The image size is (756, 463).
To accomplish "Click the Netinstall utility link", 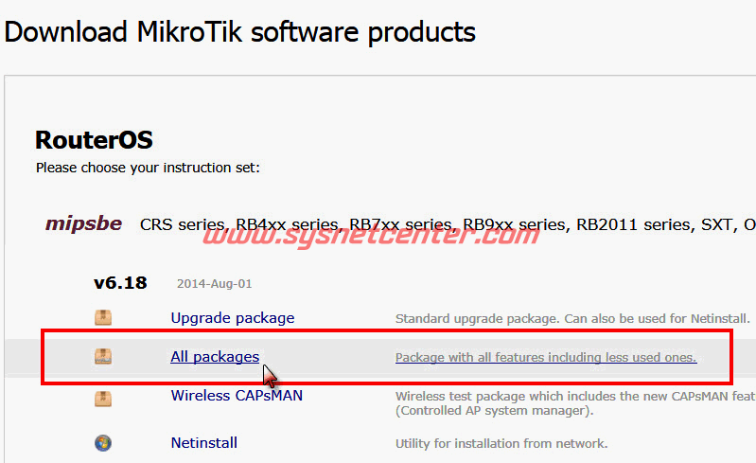I will coord(203,442).
